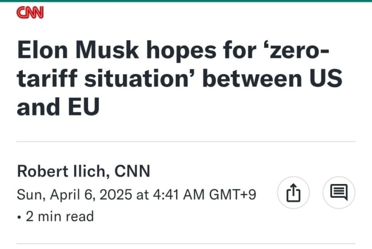
Task: Click the divider line below read time
Action: pyautogui.click(x=186, y=244)
